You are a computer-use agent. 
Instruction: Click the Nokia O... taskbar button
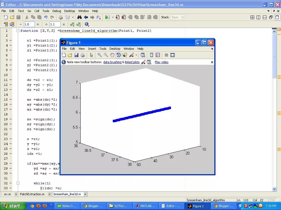coord(67,206)
